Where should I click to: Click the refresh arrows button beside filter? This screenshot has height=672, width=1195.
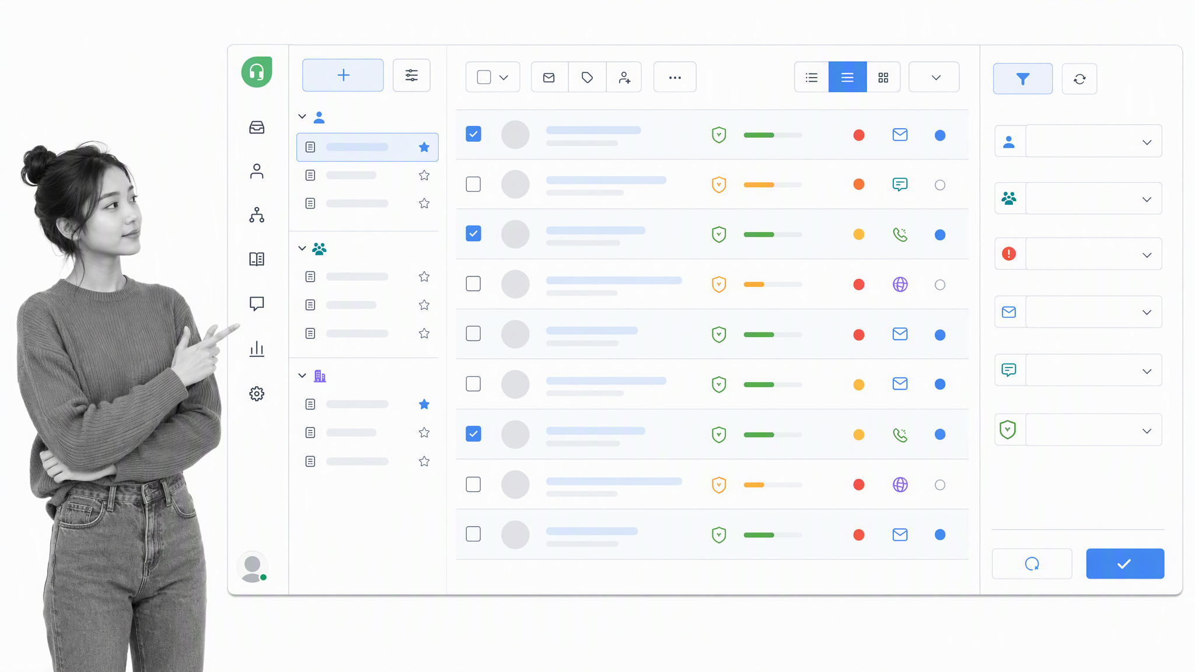click(x=1079, y=79)
